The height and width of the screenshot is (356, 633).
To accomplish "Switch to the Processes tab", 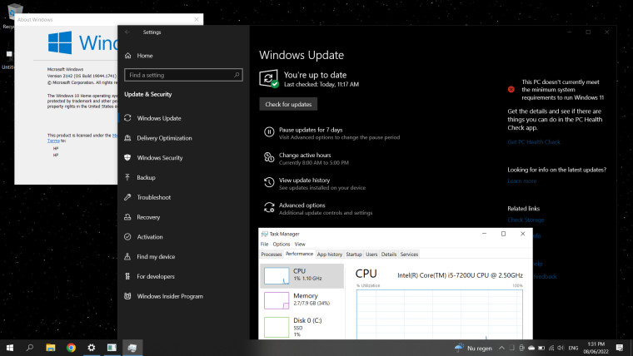I will point(272,254).
